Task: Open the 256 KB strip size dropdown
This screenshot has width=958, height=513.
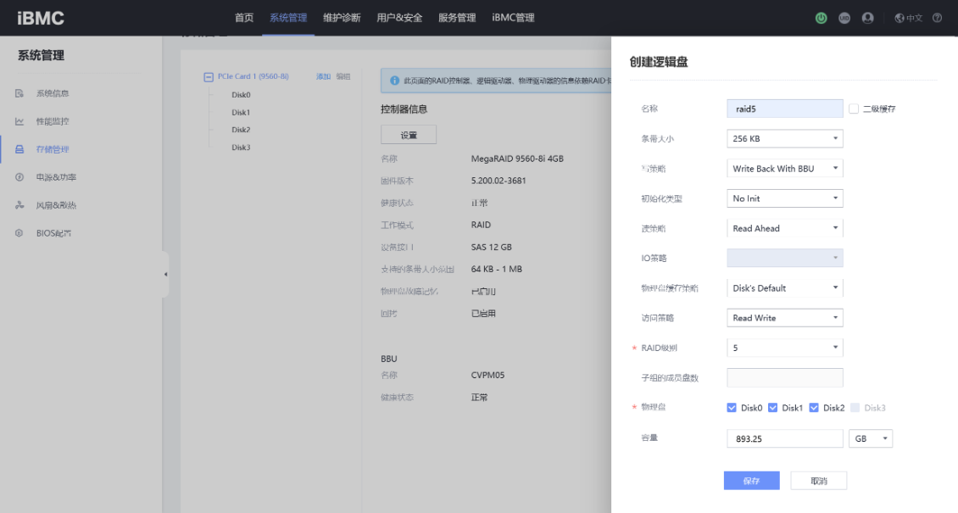Action: coord(784,138)
